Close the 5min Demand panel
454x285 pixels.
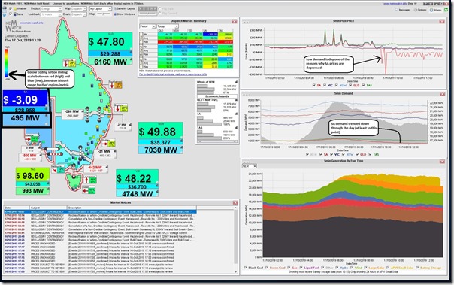click(x=442, y=94)
